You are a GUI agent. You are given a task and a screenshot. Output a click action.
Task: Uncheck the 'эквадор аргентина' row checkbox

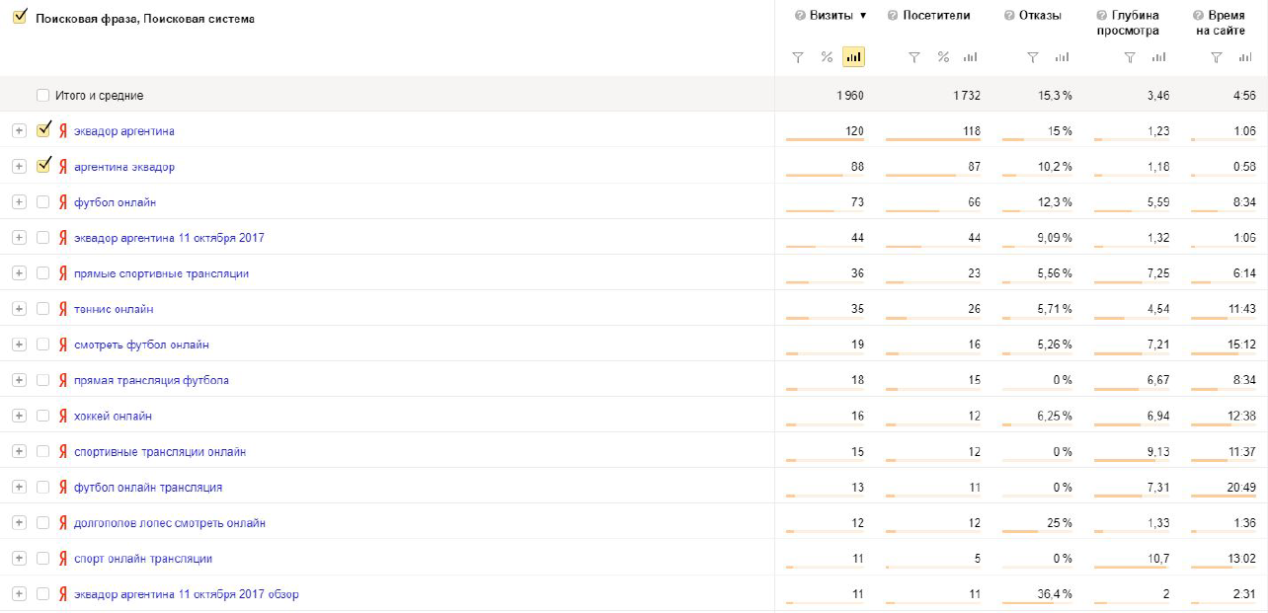pos(42,130)
